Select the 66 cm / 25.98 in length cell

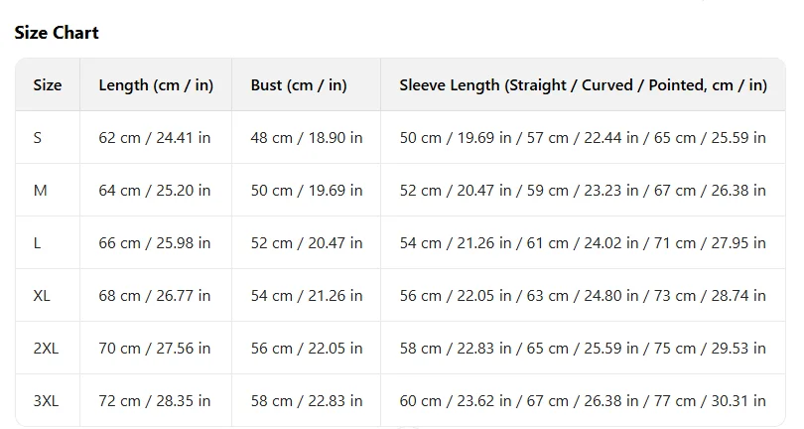(156, 242)
